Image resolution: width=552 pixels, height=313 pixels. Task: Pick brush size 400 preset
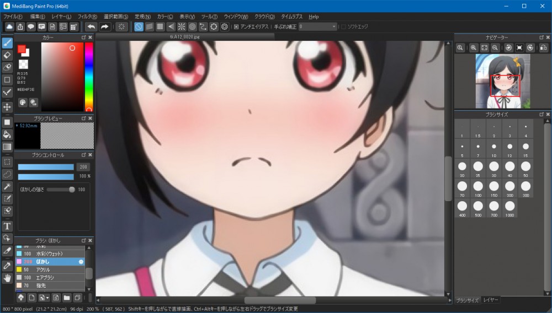pyautogui.click(x=462, y=208)
